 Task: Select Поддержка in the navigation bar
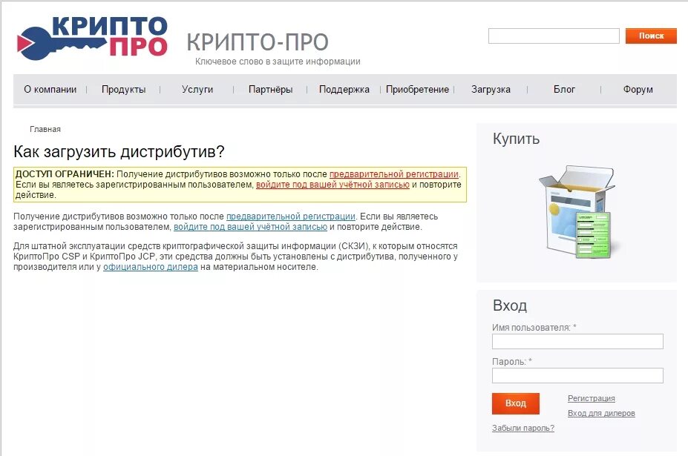344,90
